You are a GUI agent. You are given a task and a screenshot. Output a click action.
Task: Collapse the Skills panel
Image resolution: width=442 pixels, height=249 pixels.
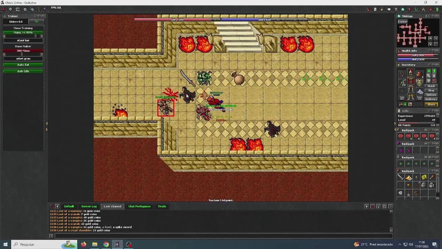click(434, 111)
